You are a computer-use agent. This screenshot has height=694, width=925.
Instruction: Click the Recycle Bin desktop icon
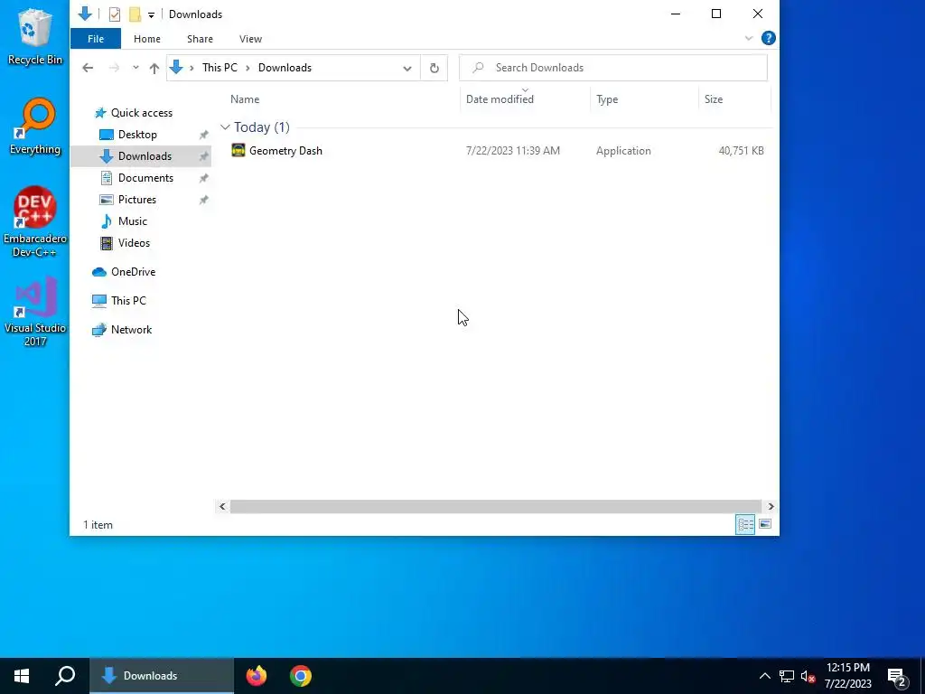point(35,36)
